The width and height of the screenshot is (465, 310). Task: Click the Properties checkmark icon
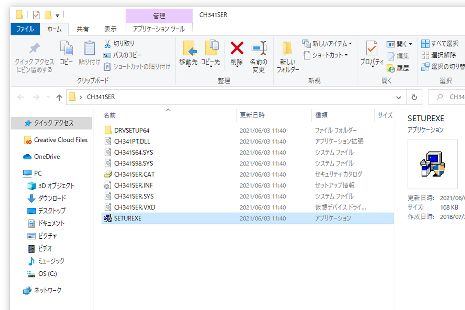[x=372, y=49]
